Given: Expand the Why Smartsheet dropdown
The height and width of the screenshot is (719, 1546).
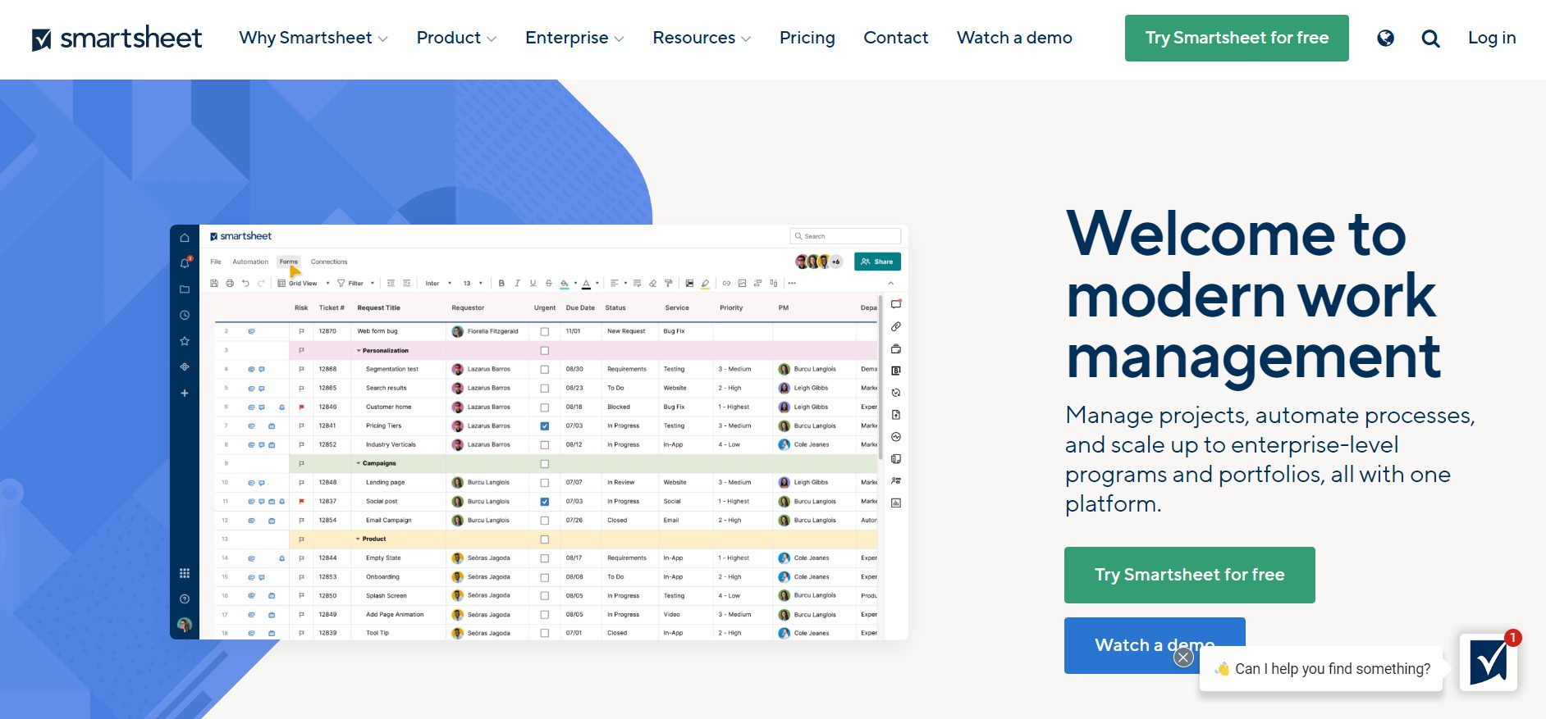Looking at the screenshot, I should pos(313,39).
